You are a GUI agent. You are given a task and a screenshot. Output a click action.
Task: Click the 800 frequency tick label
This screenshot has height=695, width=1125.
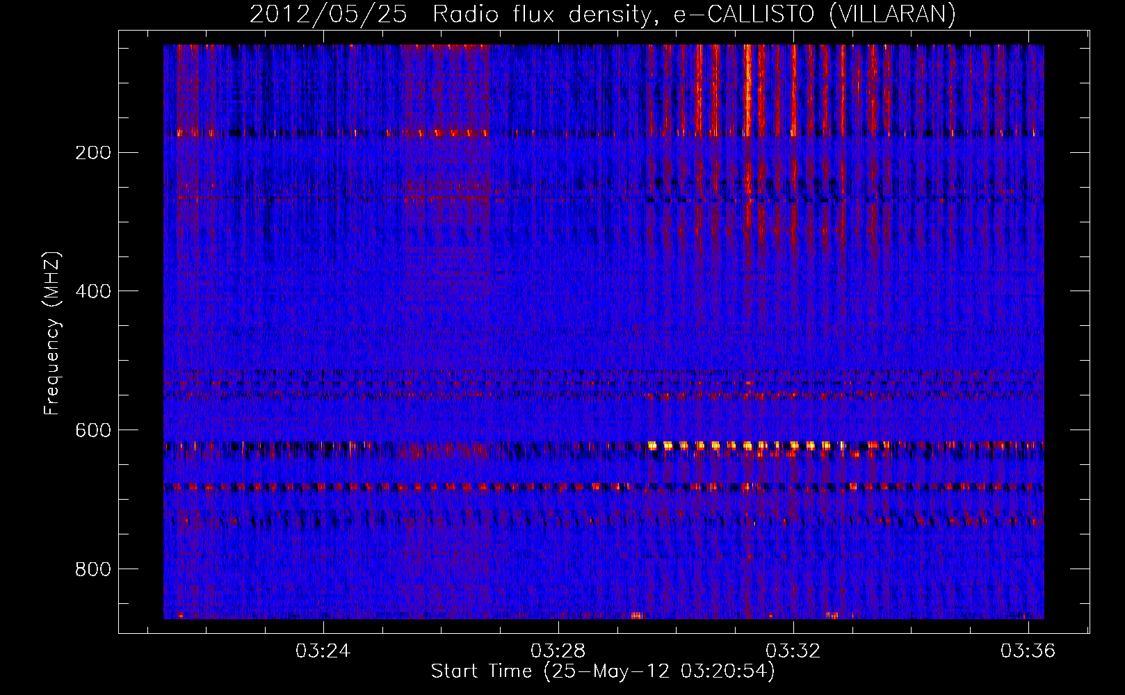93,570
